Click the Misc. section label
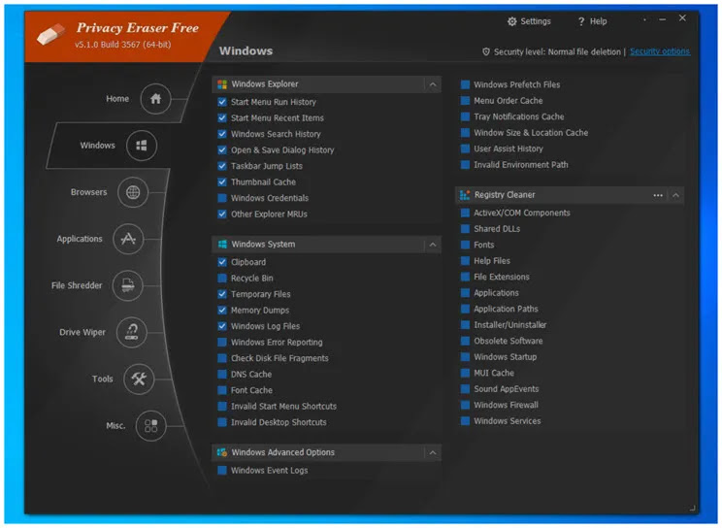This screenshot has height=528, width=722. [x=115, y=426]
